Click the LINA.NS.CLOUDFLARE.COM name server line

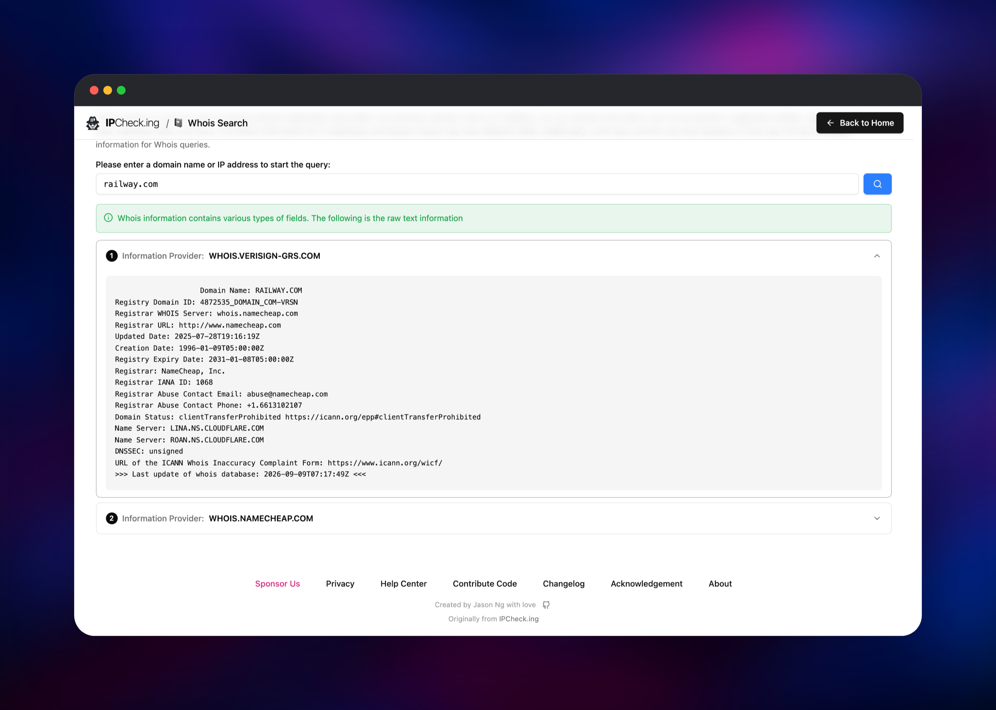click(x=189, y=428)
